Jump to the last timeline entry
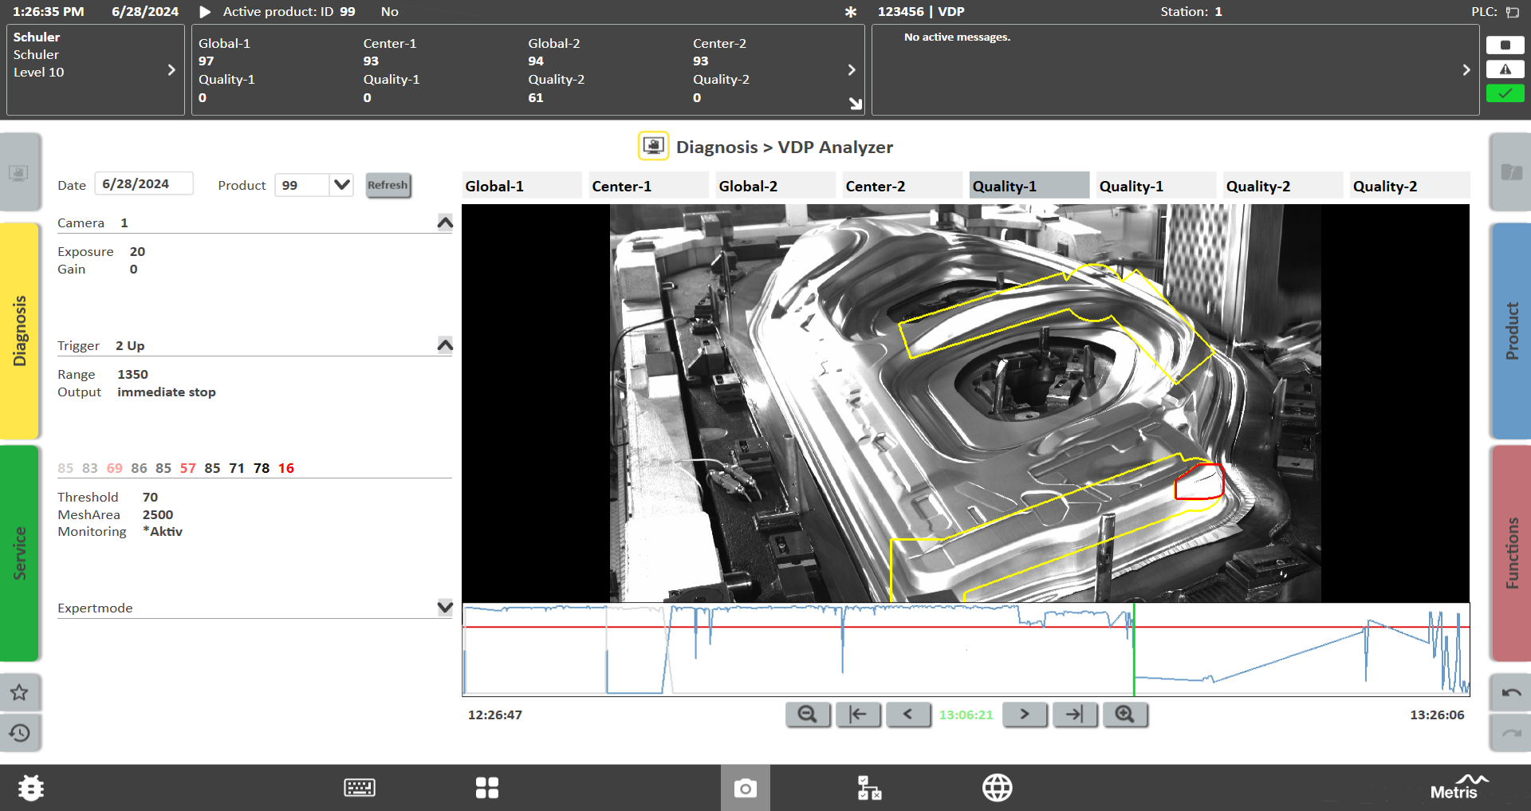 coord(1074,715)
